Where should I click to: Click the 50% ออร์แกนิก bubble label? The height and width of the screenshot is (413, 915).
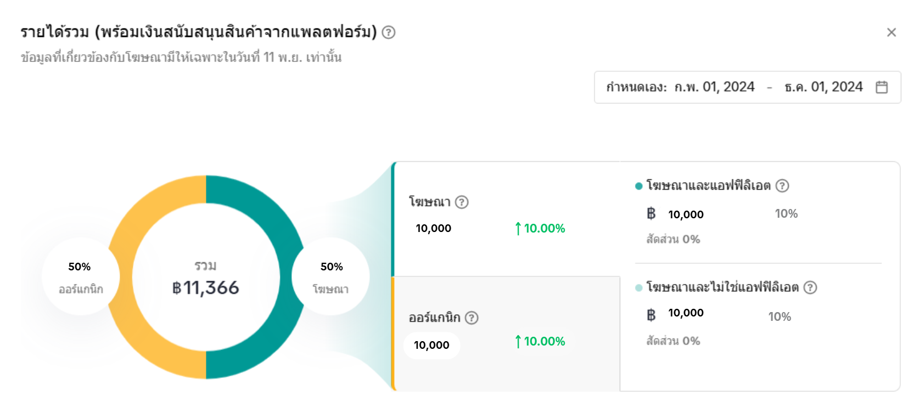click(x=80, y=276)
